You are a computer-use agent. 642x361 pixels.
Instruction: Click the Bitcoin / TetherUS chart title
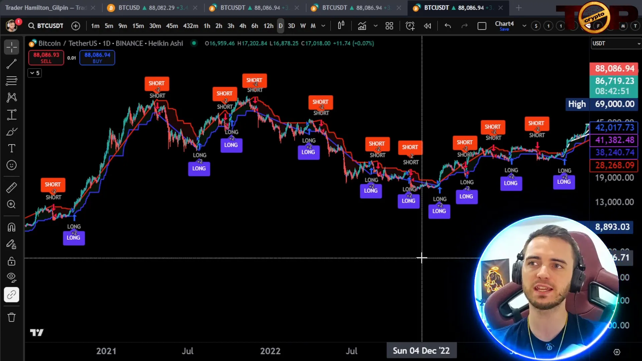point(110,43)
